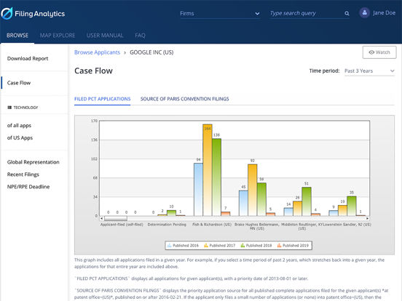Click the 'Fish & Richardson (US)' axis label
402x301 pixels.
[212, 225]
